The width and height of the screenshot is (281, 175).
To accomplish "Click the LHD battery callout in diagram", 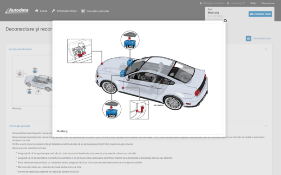I will (130, 40).
